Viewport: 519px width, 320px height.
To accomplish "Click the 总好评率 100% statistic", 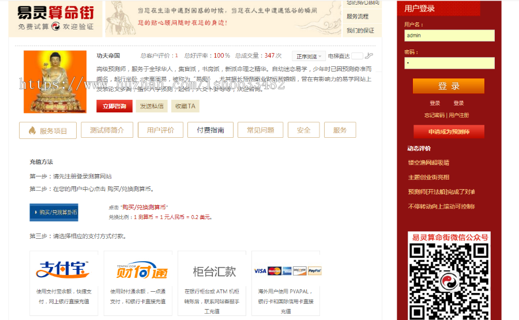I will click(x=207, y=55).
